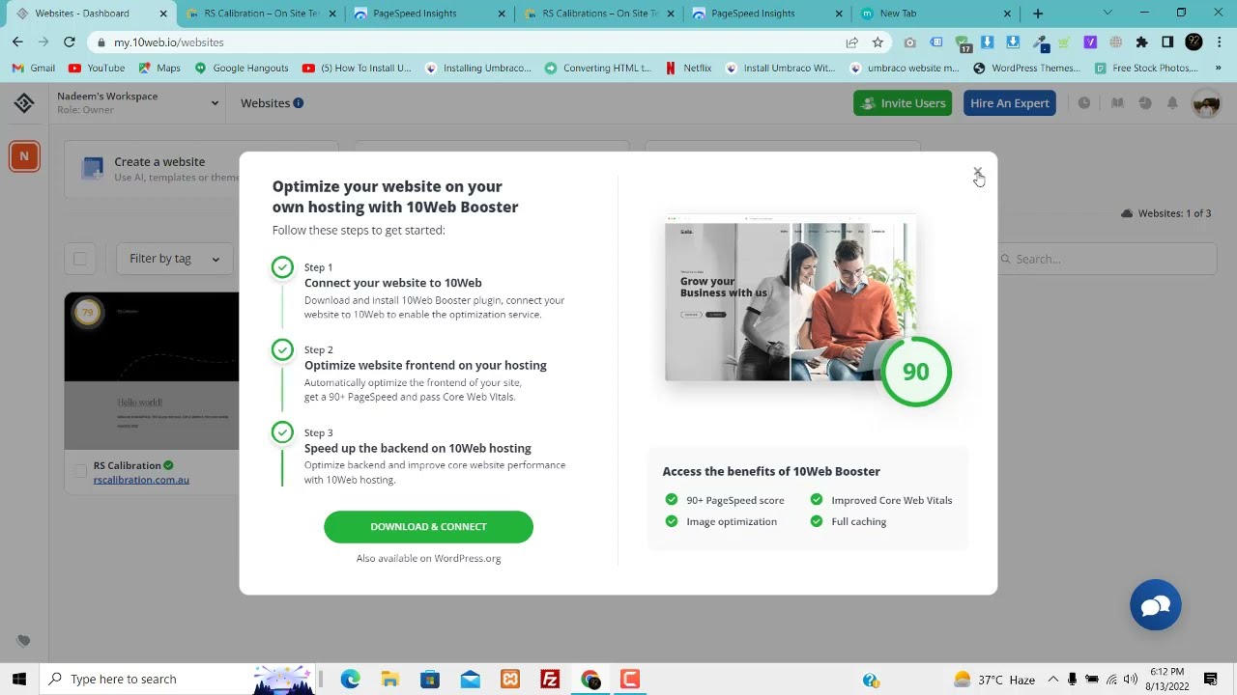This screenshot has width=1237, height=695.
Task: Go back to the previous page
Action: [x=17, y=42]
